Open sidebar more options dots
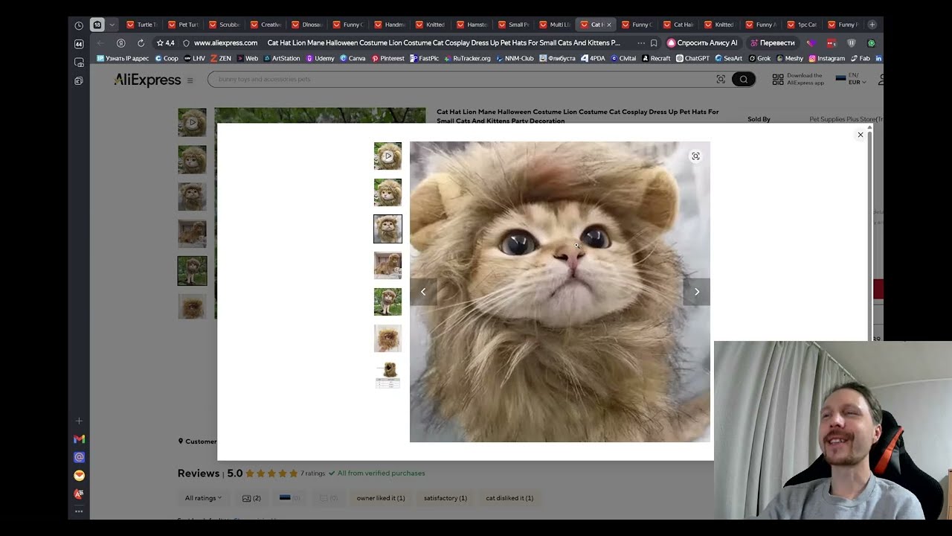This screenshot has height=536, width=952. point(79,511)
